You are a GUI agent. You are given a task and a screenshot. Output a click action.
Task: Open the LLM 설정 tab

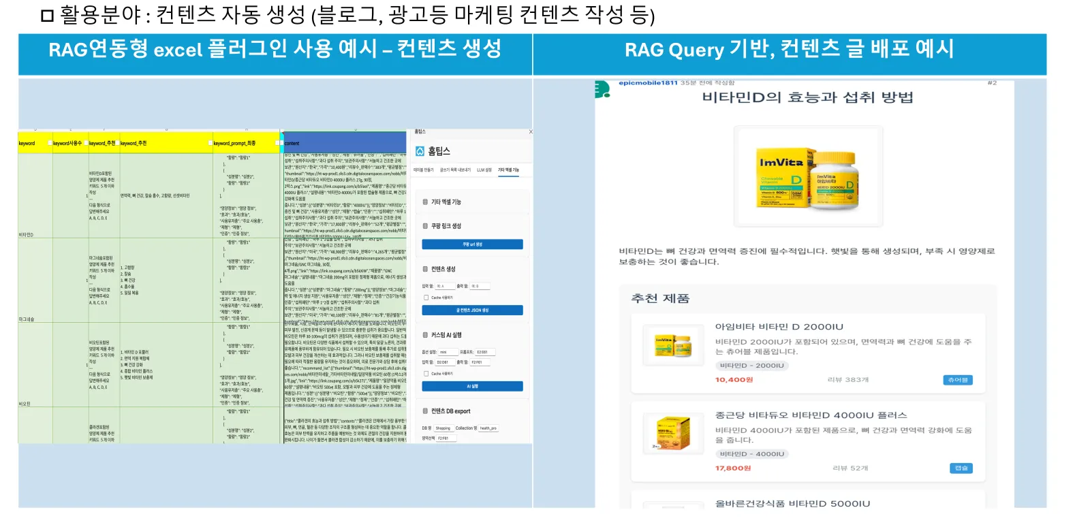[x=484, y=170]
